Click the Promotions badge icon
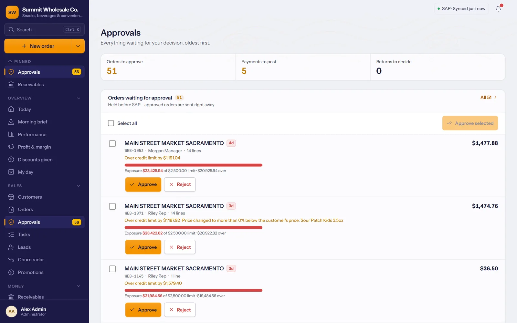517x323 pixels. click(x=11, y=272)
